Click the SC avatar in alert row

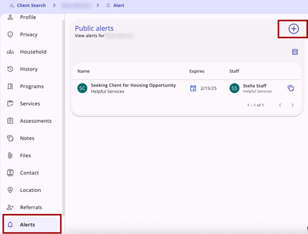click(82, 88)
